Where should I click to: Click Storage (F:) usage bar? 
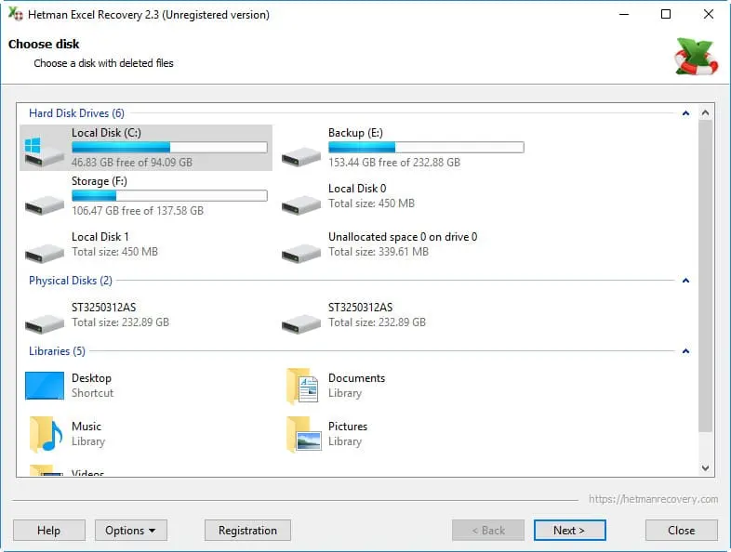pos(169,196)
